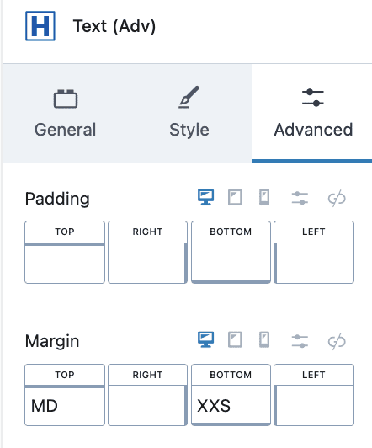Image resolution: width=372 pixels, height=448 pixels.
Task: Switch to the Style tab
Action: point(189,114)
